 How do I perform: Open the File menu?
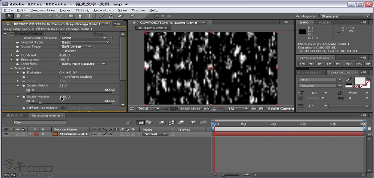point(8,10)
